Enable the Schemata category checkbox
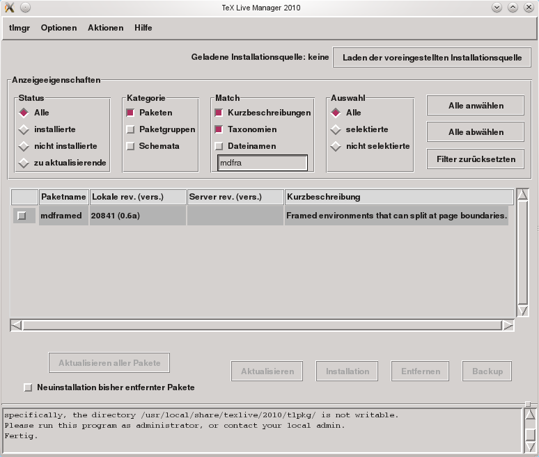The height and width of the screenshot is (457, 539). tap(130, 146)
